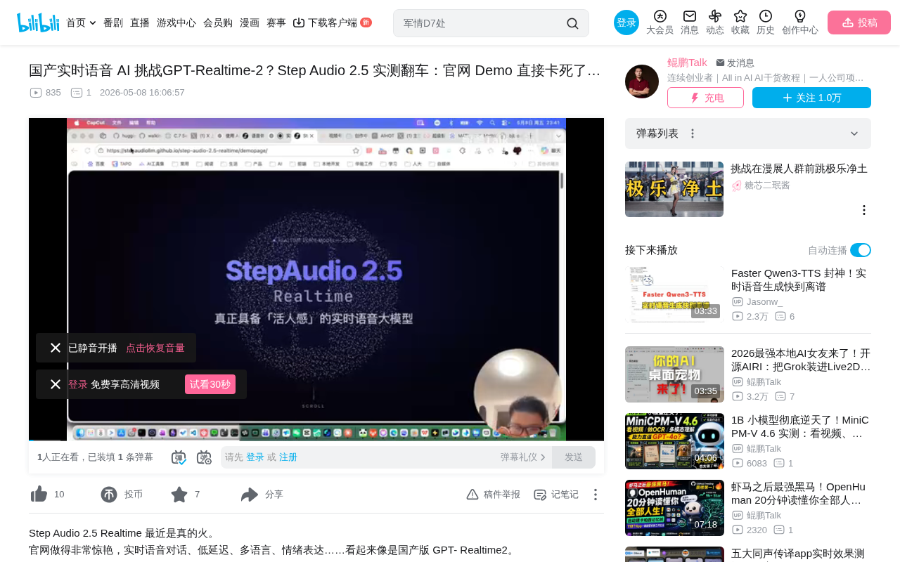Open 游戏中心 nav item
The image size is (900, 562).
tap(176, 22)
